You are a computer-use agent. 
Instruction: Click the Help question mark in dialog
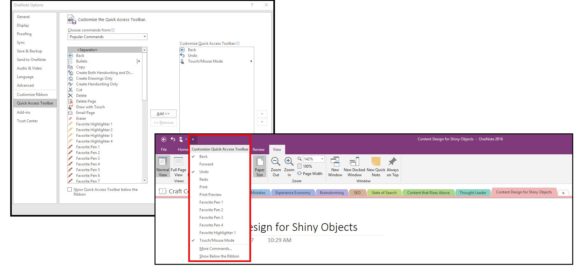[252, 5]
